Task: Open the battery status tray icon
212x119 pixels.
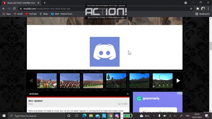Action: pyautogui.click(x=165, y=116)
